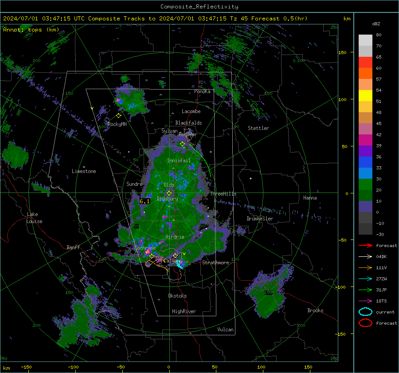Click the ThreeHills label
399x373 pixels.
point(223,194)
